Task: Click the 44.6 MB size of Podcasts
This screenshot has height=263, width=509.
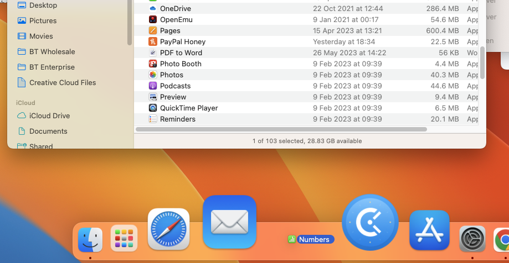Action: point(445,86)
